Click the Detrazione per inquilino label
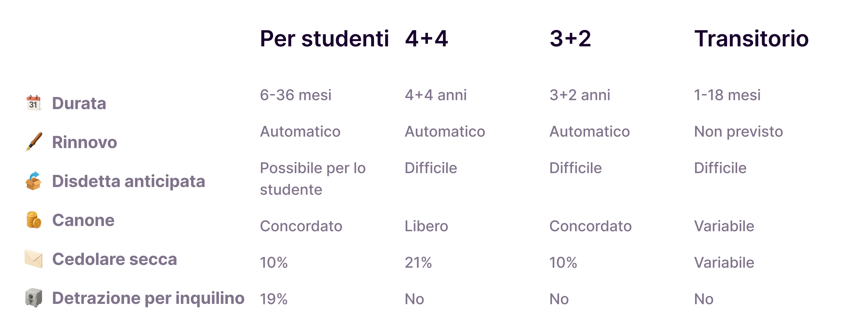 (148, 298)
